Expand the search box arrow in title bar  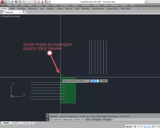point(145,2)
